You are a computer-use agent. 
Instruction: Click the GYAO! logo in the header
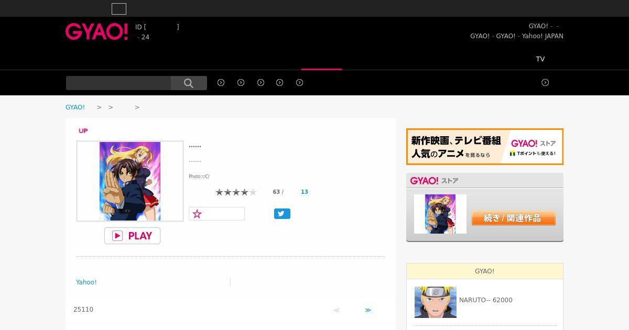pos(96,31)
